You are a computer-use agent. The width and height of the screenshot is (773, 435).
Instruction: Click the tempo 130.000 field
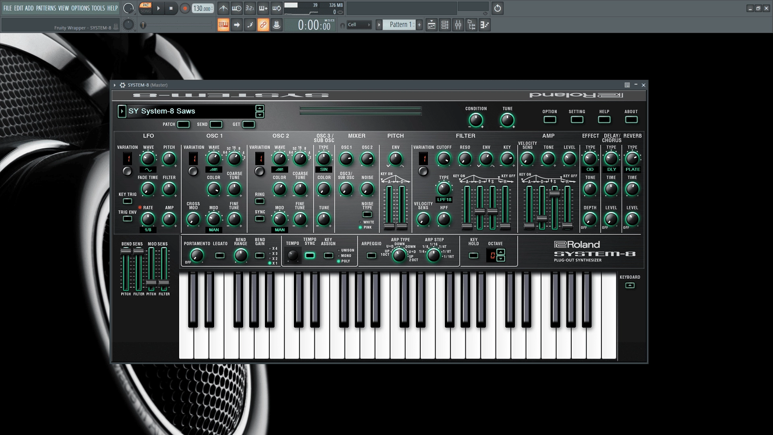click(x=203, y=8)
